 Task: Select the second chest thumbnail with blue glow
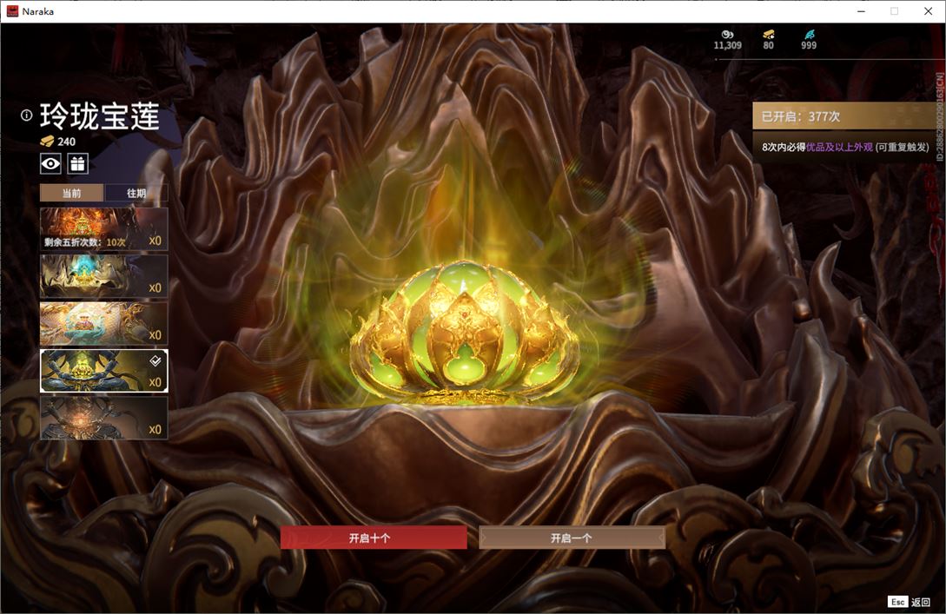[103, 276]
